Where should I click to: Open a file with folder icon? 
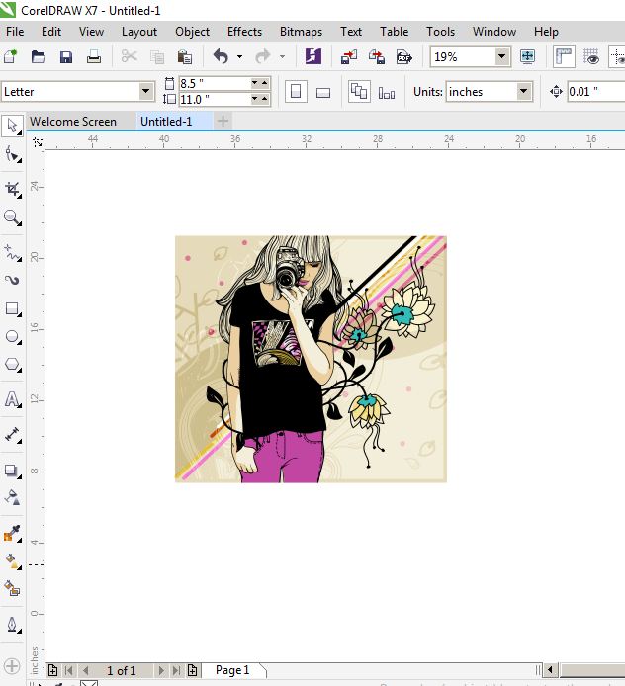pyautogui.click(x=39, y=56)
